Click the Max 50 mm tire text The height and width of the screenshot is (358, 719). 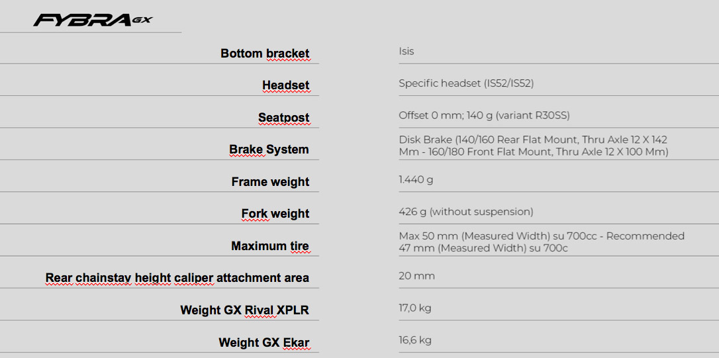click(542, 242)
